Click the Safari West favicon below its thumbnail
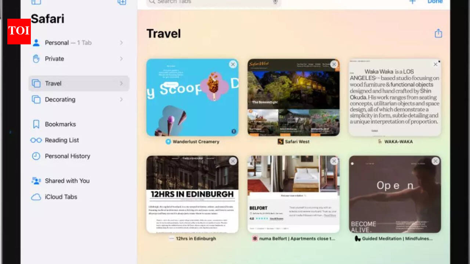 [281, 142]
